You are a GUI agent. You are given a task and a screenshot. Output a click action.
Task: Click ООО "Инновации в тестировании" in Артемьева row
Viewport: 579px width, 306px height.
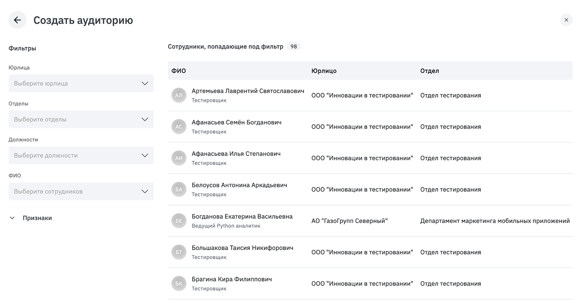point(362,95)
